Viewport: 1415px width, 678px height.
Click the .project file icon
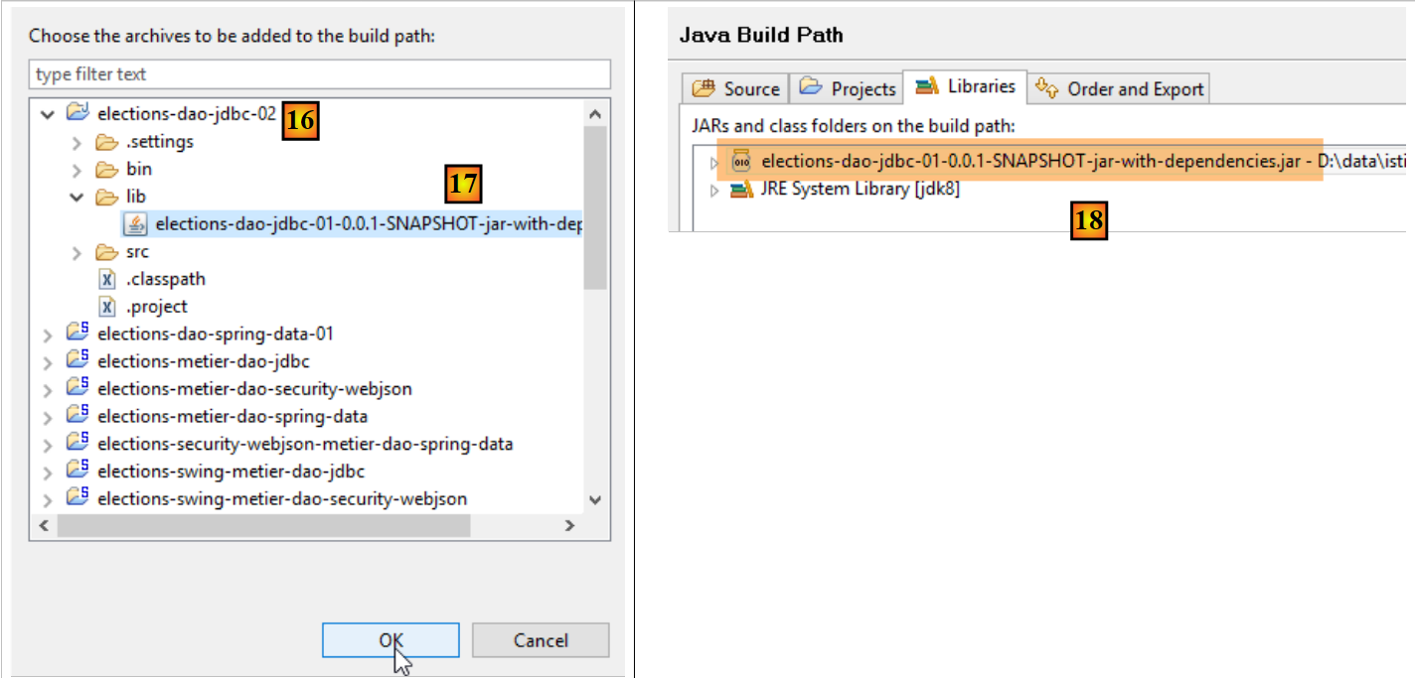click(x=107, y=307)
